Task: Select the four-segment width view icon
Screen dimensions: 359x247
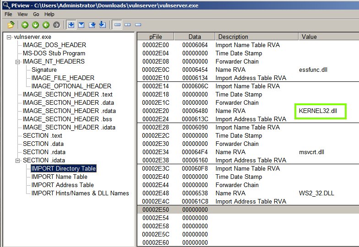Action: click(117, 25)
